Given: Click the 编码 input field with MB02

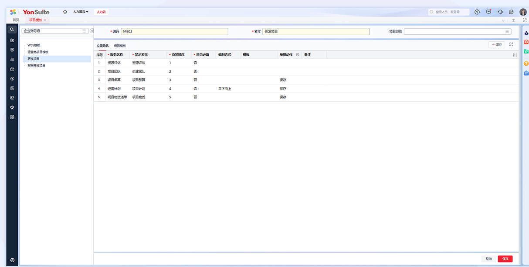Looking at the screenshot, I should coord(174,31).
